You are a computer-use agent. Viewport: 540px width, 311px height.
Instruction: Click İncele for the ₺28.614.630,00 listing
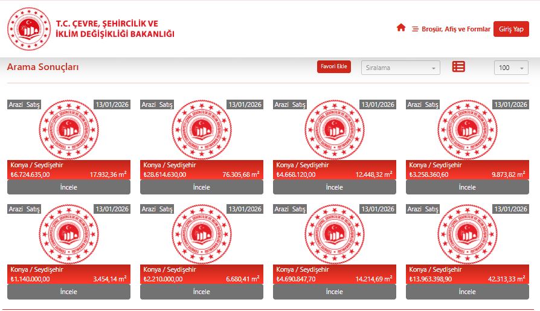202,187
